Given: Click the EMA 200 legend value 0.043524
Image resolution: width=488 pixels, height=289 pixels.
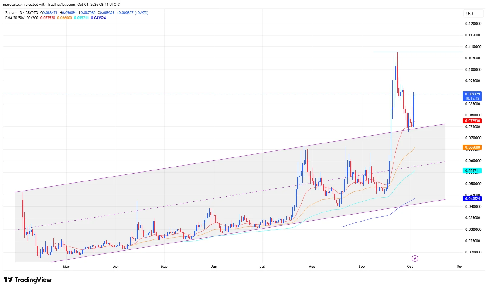Looking at the screenshot, I should 98,18.
